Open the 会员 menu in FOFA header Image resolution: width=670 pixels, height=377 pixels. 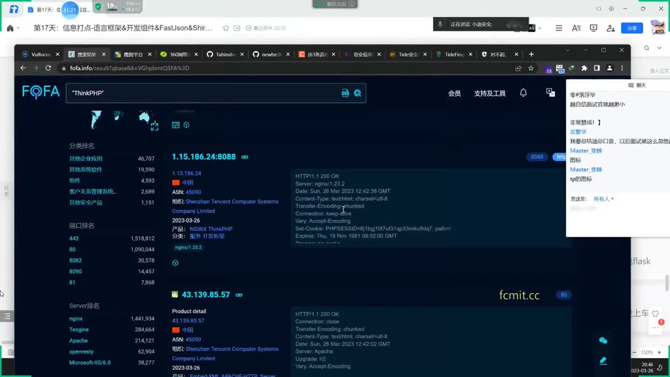pyautogui.click(x=454, y=93)
